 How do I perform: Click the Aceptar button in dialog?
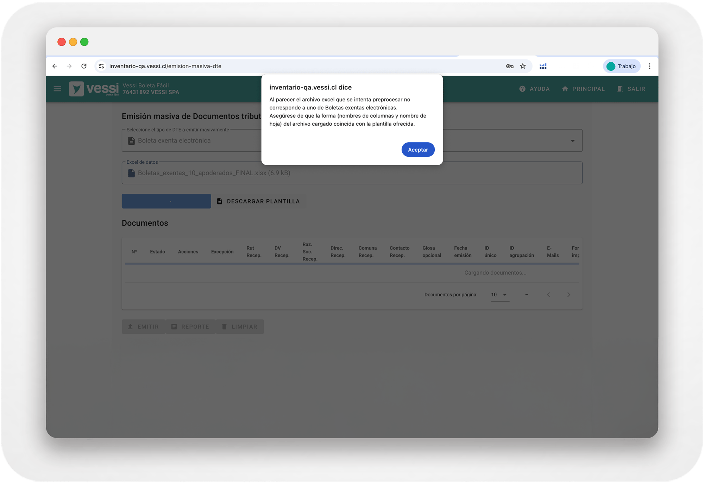pos(418,150)
